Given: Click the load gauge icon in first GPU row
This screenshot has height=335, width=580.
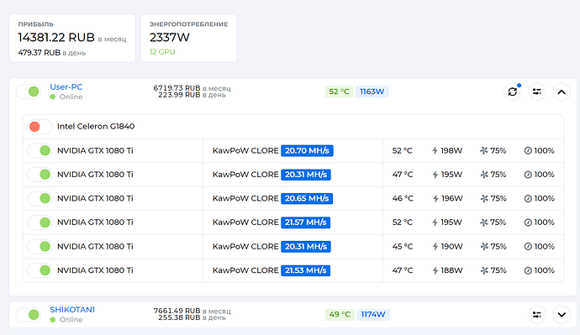Looking at the screenshot, I should tap(528, 150).
